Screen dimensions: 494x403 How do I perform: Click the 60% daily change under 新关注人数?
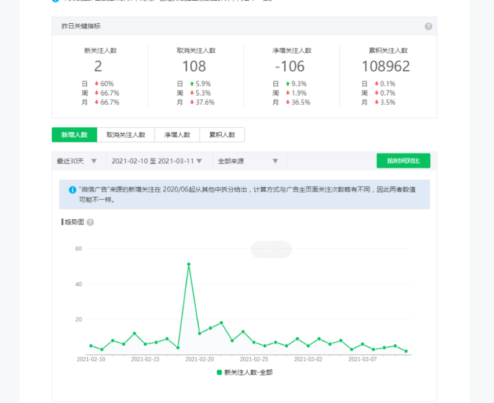click(107, 84)
